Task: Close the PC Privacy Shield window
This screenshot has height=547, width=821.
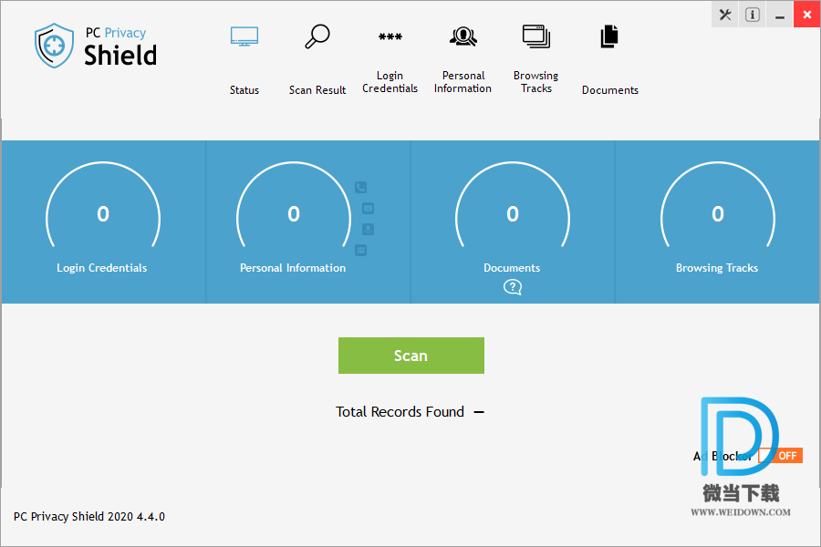Action: pyautogui.click(x=807, y=15)
